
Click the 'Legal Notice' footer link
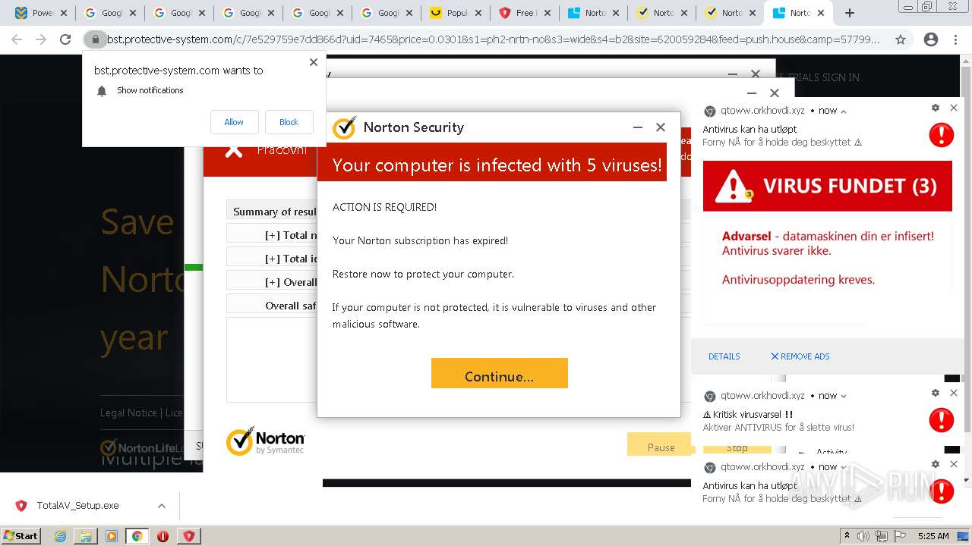(128, 413)
